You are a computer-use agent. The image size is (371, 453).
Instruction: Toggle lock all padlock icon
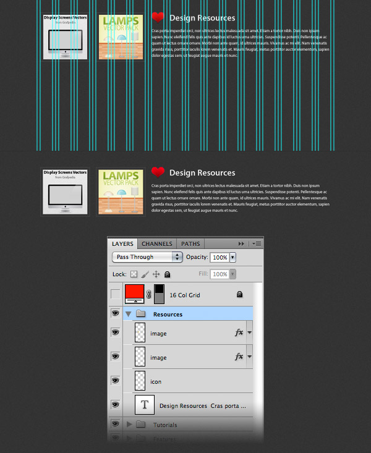[x=167, y=274]
